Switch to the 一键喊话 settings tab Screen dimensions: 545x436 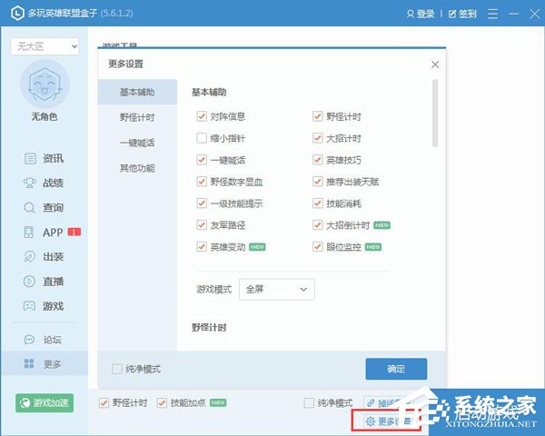pos(137,143)
